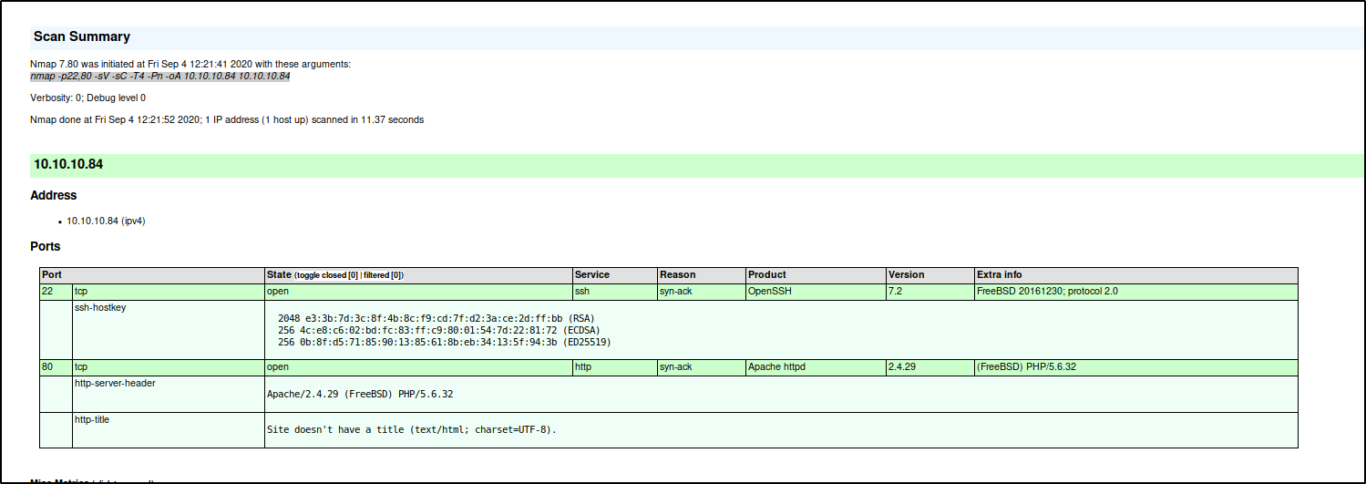Screen dimensions: 1366x484
Task: Click the Apache httpd product cell
Action: [816, 367]
